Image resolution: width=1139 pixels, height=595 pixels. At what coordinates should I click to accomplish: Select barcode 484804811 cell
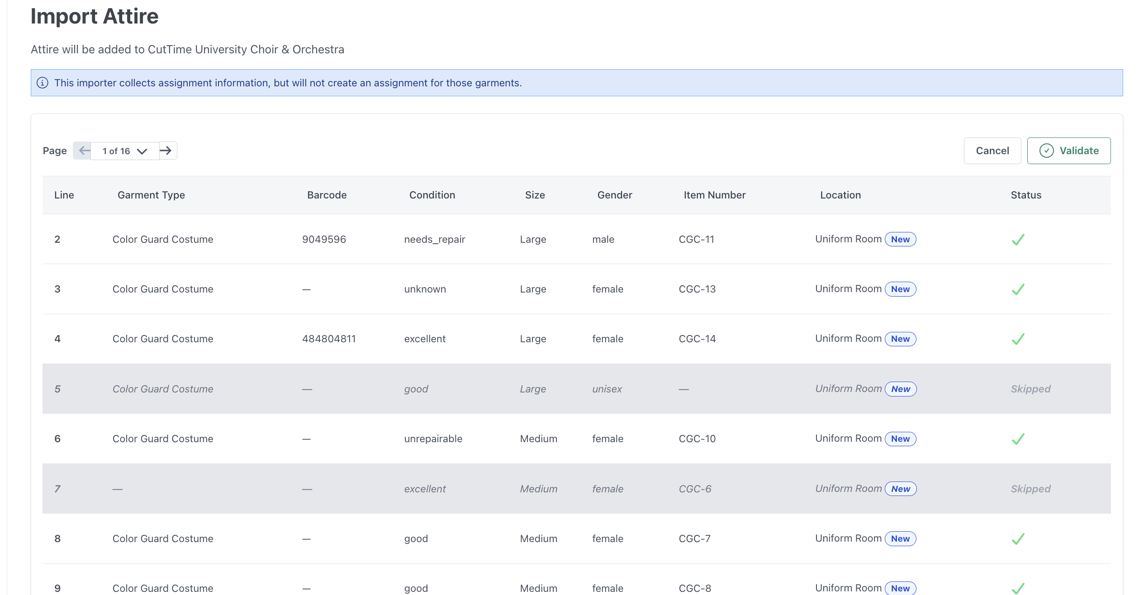point(329,339)
